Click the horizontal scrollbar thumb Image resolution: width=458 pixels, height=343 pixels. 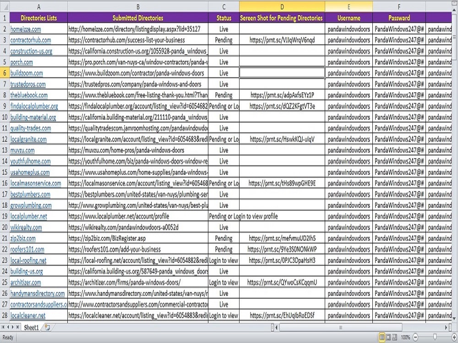tap(341, 327)
